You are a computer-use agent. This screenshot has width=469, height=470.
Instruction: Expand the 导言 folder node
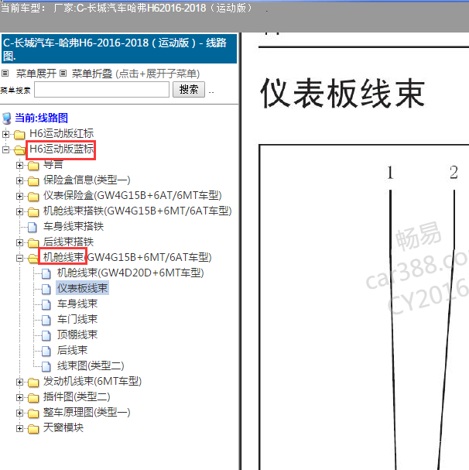click(19, 165)
